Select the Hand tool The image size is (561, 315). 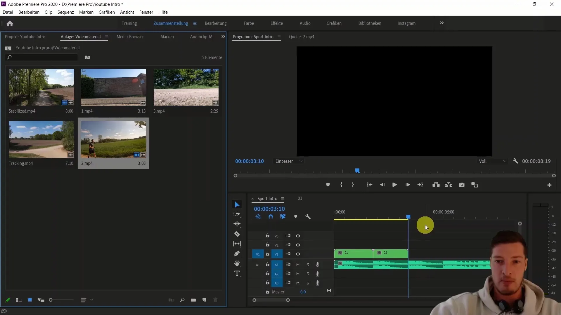pos(237,263)
